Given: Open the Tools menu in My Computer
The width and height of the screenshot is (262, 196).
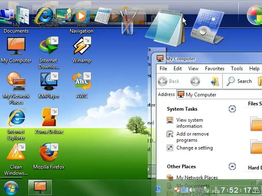Looking at the screenshot, I should pyautogui.click(x=237, y=69).
